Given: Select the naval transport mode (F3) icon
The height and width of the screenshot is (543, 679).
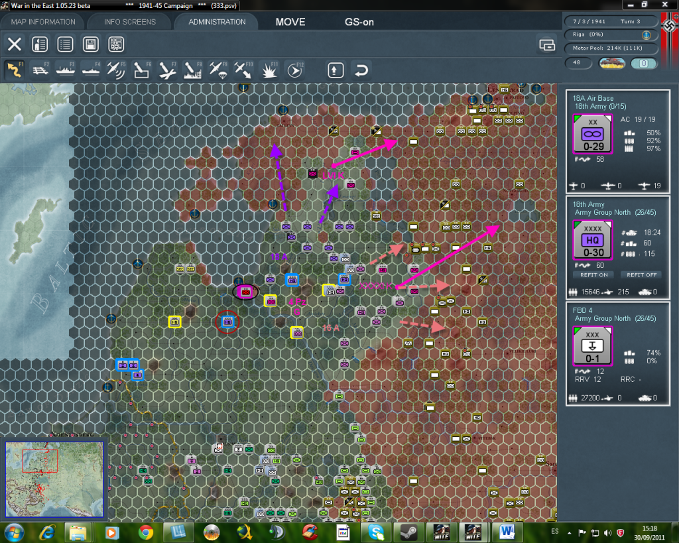Looking at the screenshot, I should pos(66,70).
